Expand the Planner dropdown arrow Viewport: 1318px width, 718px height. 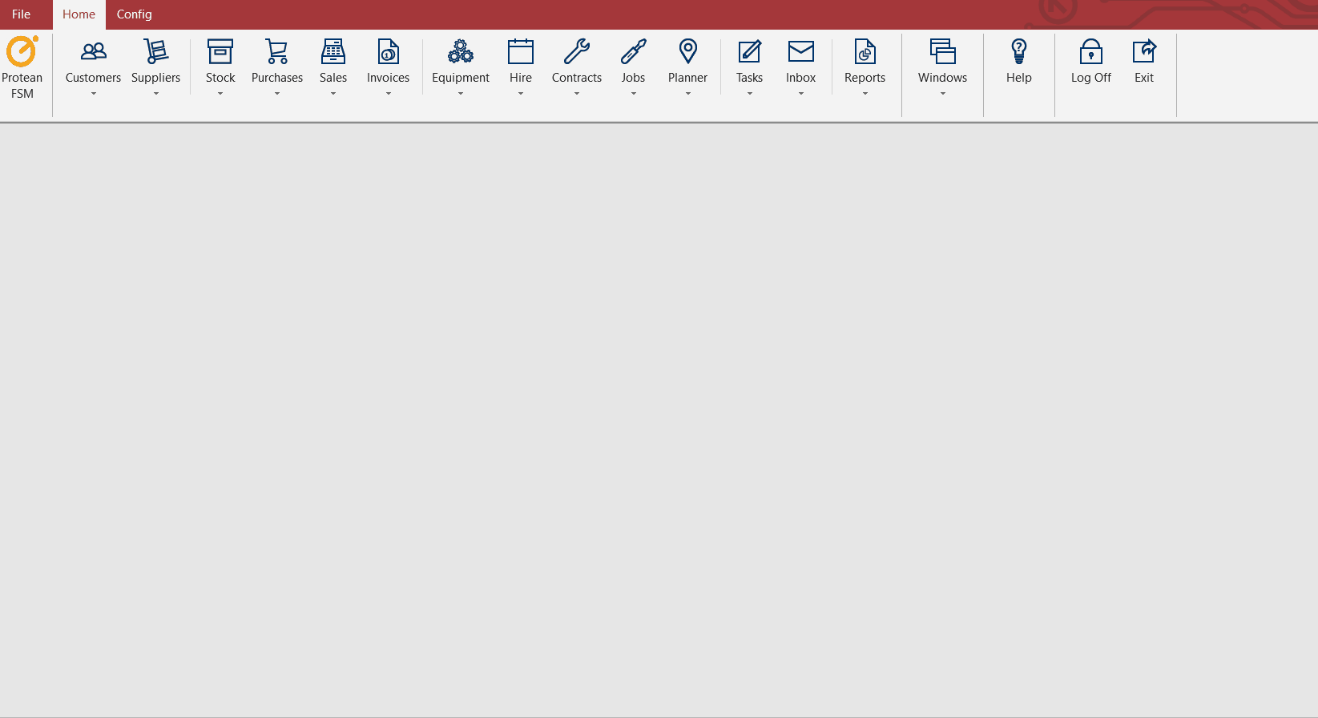pyautogui.click(x=688, y=94)
